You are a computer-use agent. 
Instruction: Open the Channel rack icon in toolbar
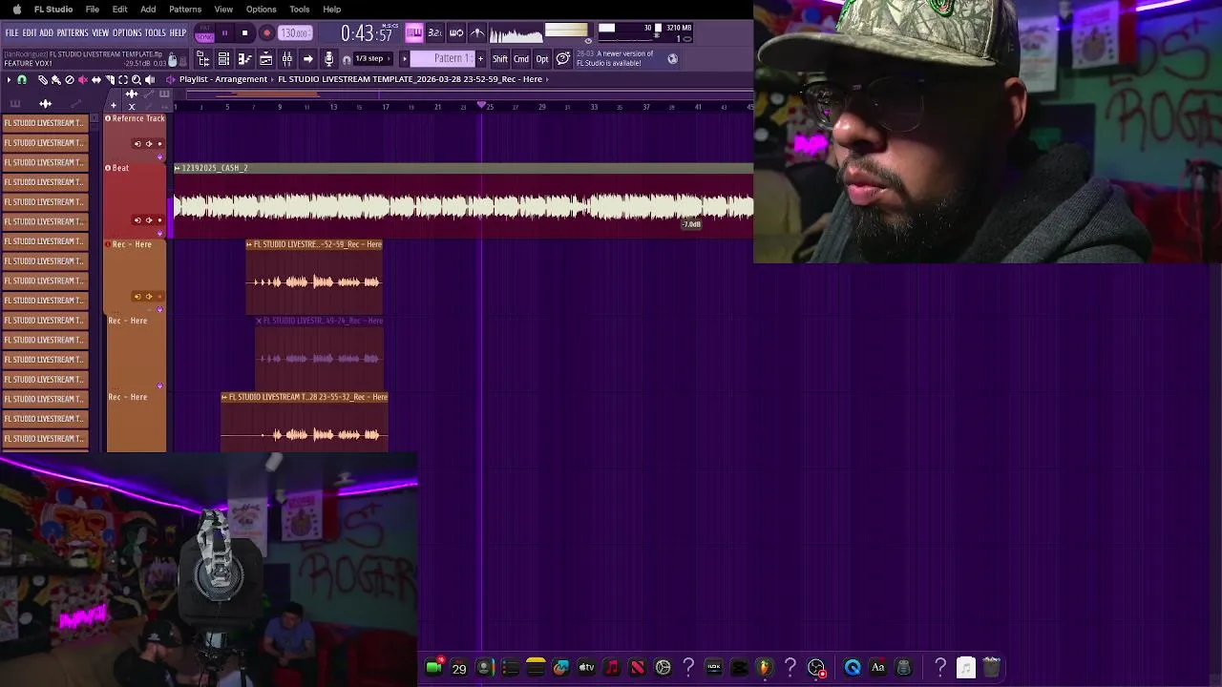click(x=223, y=58)
